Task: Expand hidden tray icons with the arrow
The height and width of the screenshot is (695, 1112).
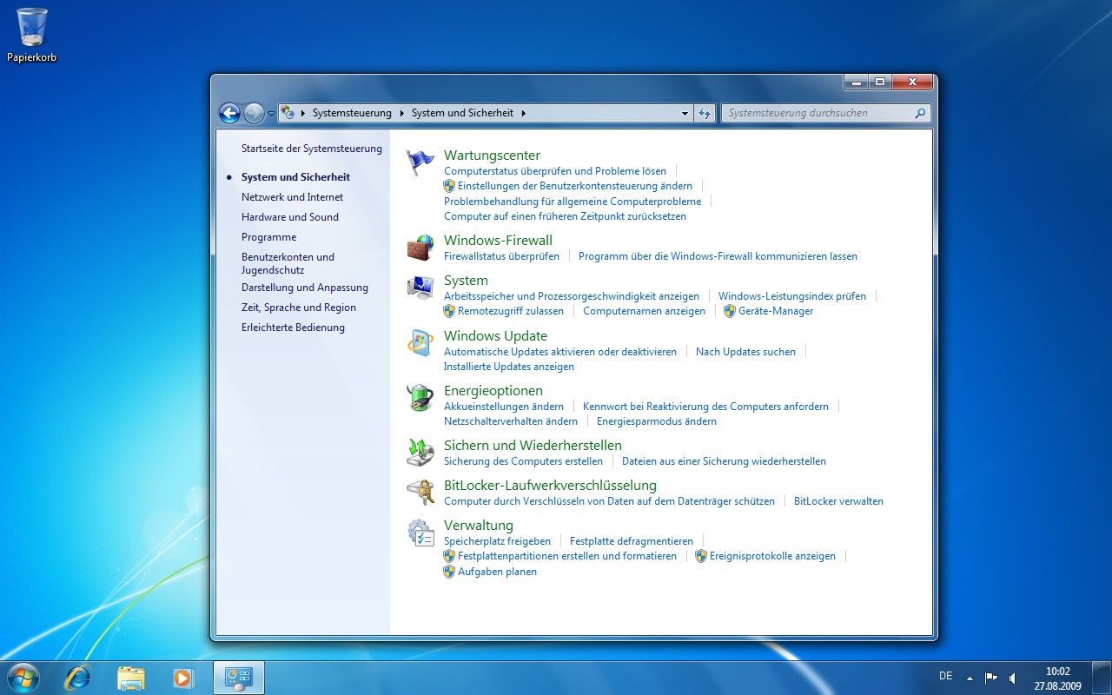Action: [x=971, y=677]
